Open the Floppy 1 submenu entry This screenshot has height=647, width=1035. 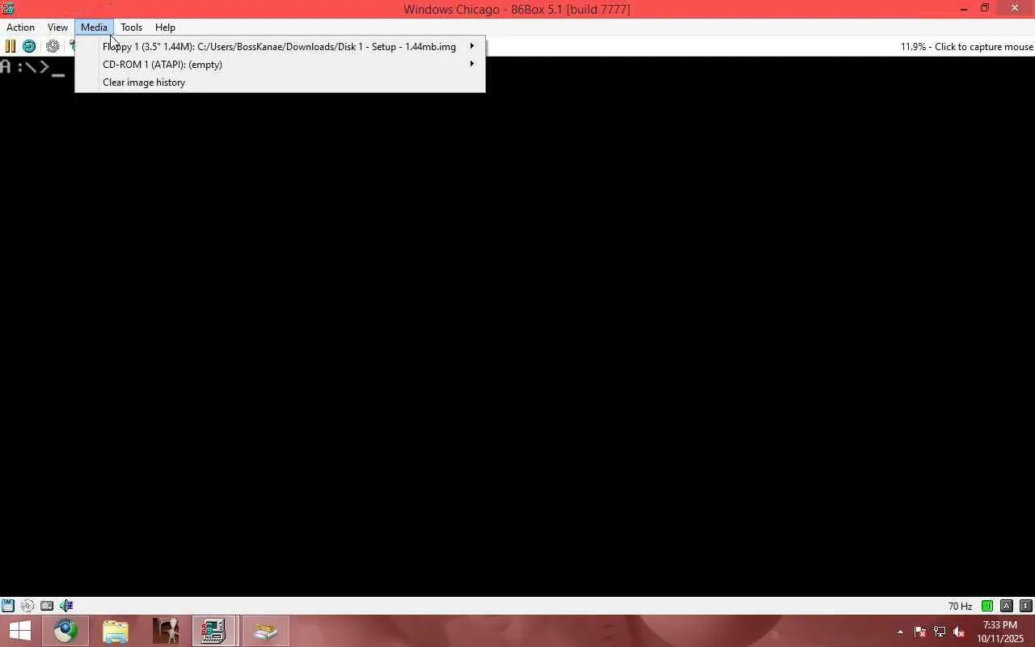point(280,47)
